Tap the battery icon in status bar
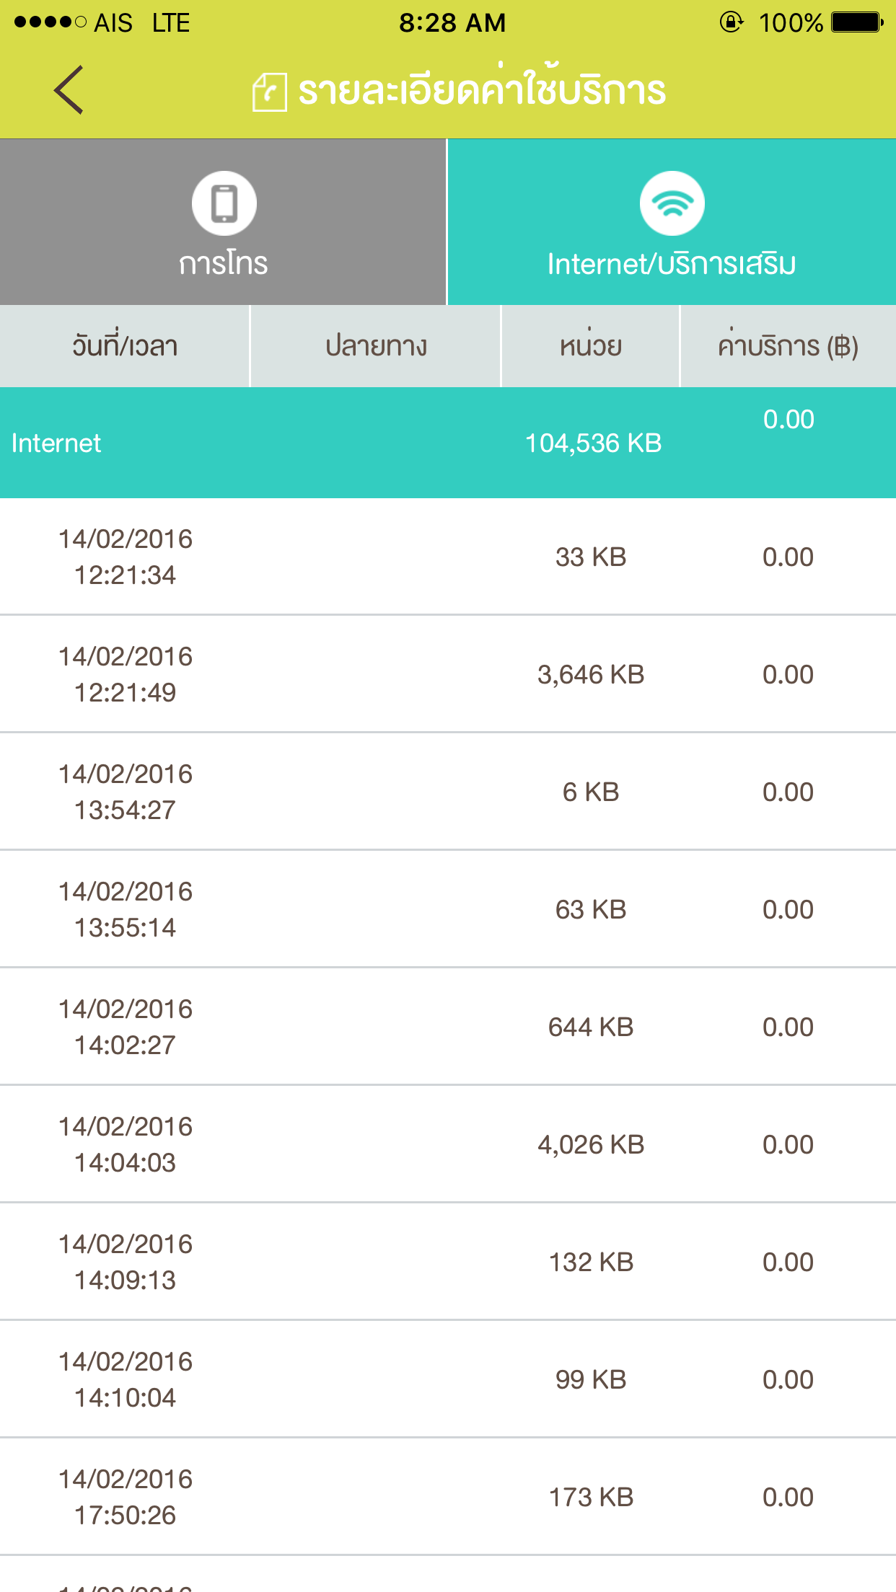896x1592 pixels. point(856,22)
